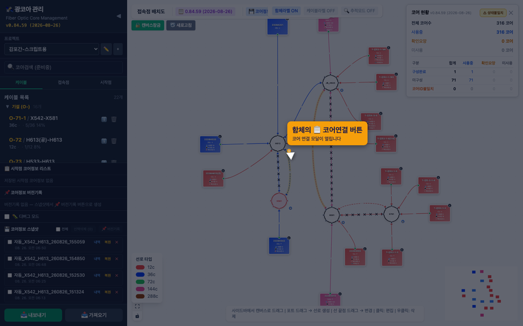Open 내역 for snapshot 자동_X542_H613_260826_155059

pos(97,242)
